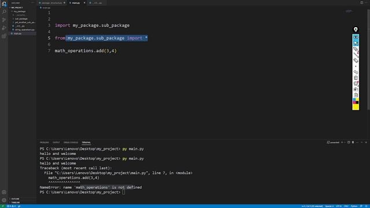Split the terminal pane

tap(349, 143)
